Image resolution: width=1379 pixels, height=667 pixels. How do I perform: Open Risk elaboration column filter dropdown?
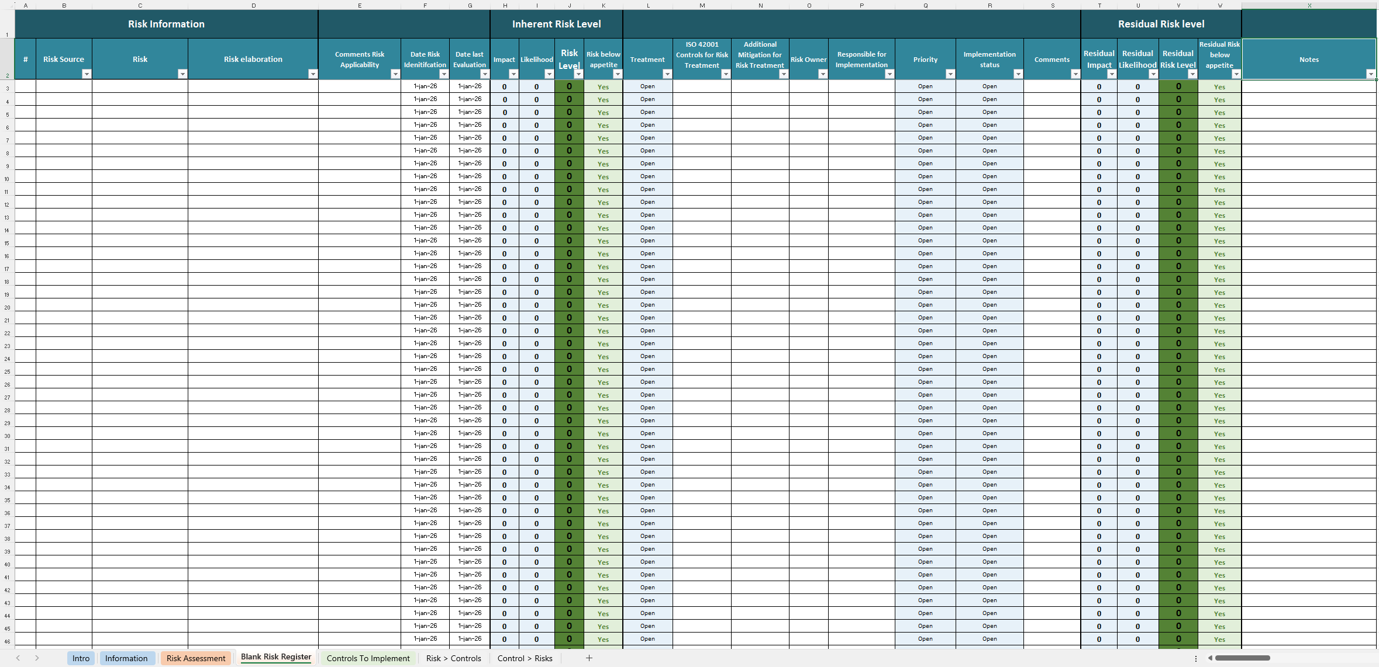[313, 74]
